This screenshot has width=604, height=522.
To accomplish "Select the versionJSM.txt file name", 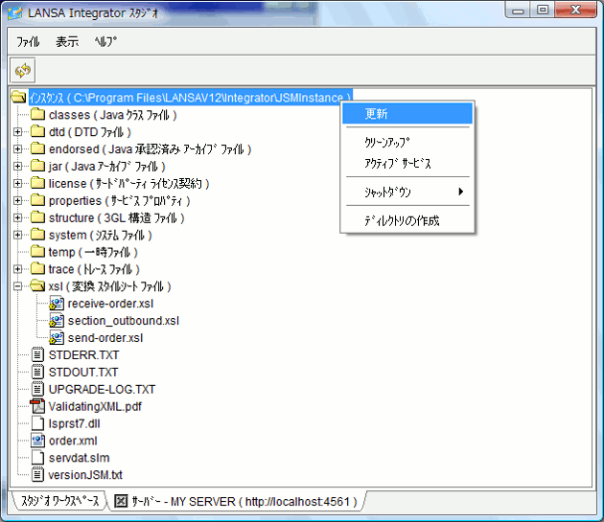I will 85,475.
